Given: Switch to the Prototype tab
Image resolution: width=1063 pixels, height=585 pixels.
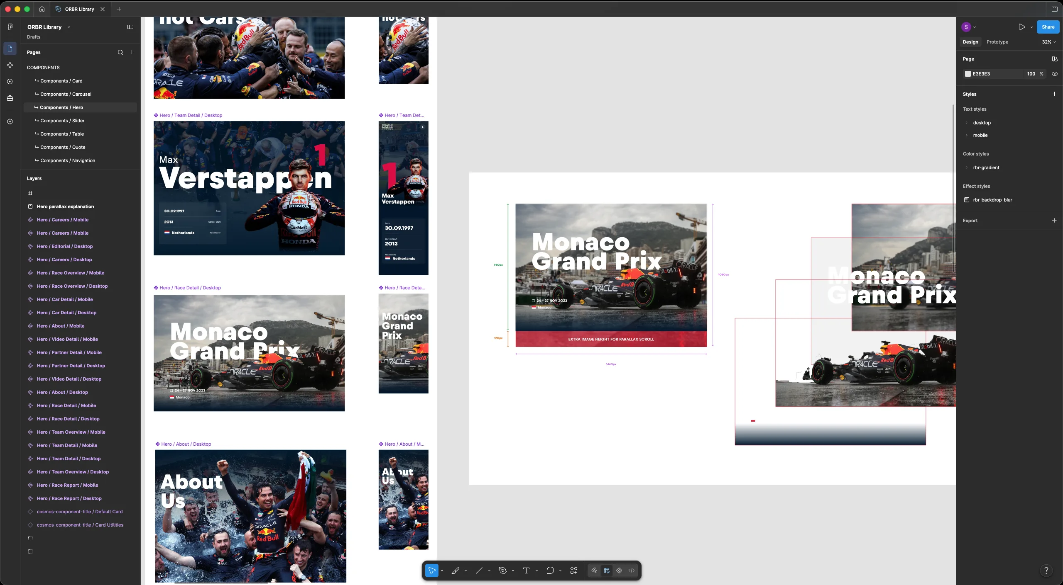Looking at the screenshot, I should click(997, 42).
